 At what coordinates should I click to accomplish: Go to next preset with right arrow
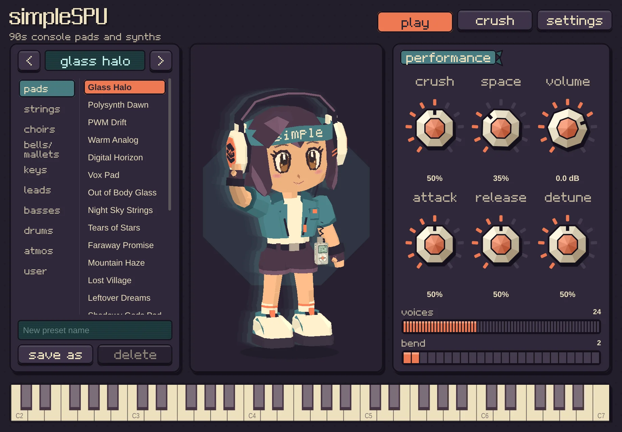point(161,61)
